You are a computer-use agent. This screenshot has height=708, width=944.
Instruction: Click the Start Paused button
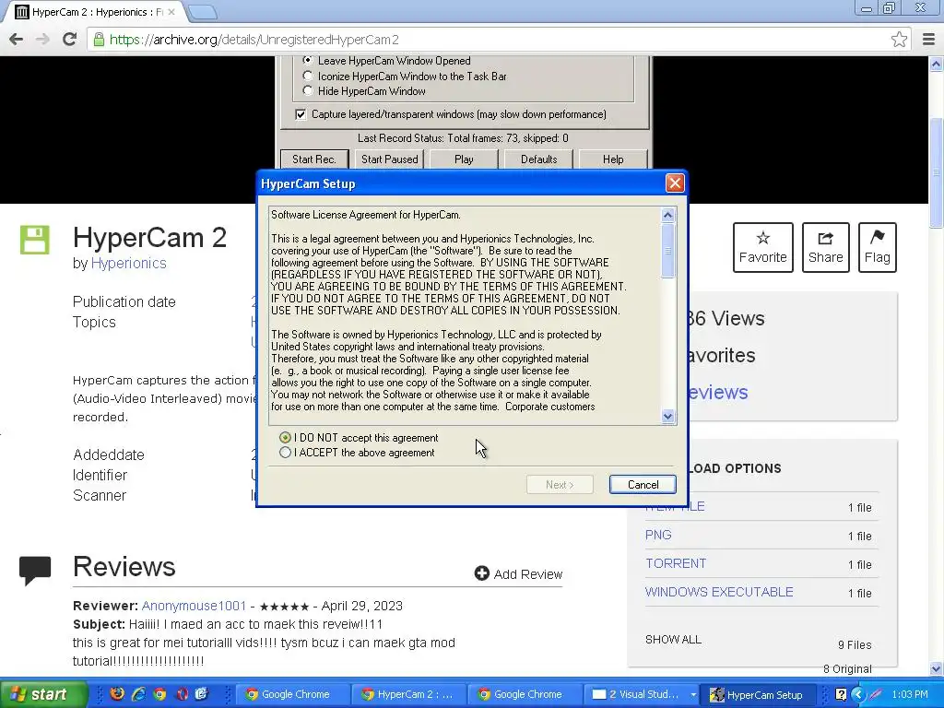(x=390, y=159)
